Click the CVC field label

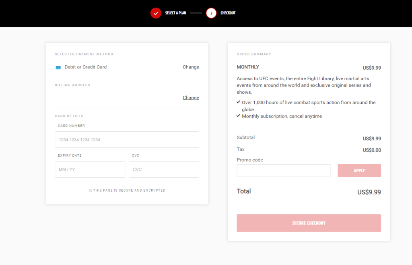[136, 155]
